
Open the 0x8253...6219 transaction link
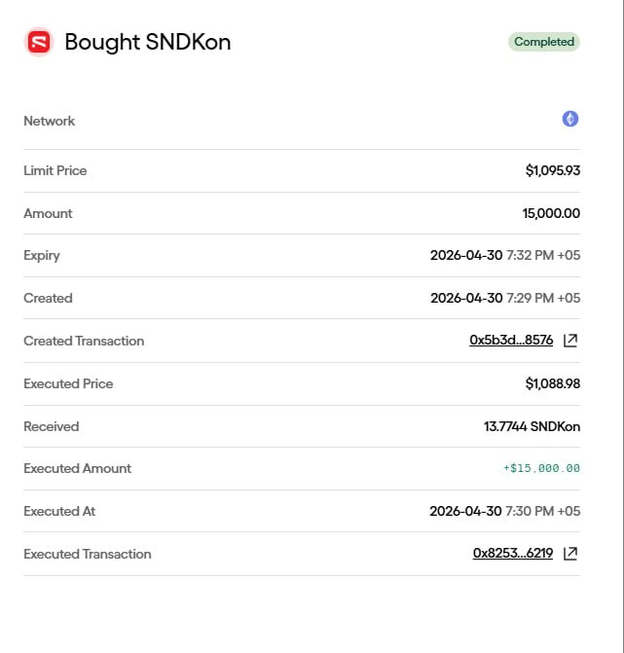click(x=513, y=554)
